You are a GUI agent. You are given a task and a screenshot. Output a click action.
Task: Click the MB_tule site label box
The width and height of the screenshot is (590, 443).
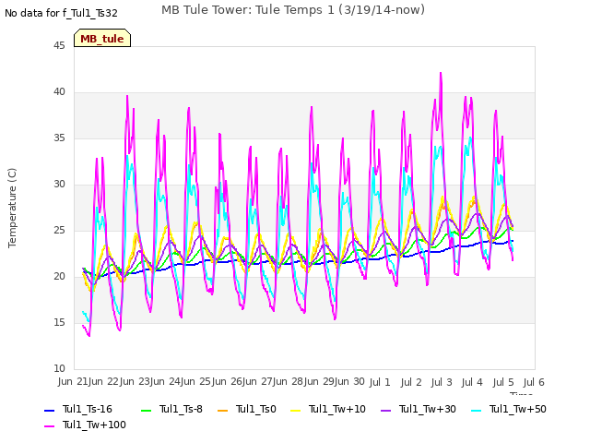pyautogui.click(x=102, y=38)
